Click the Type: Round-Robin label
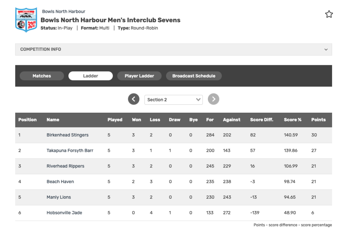The width and height of the screenshot is (340, 232). click(x=138, y=28)
